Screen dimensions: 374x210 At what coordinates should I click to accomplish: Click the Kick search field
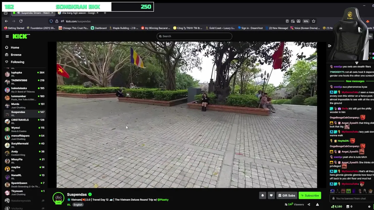point(194,36)
